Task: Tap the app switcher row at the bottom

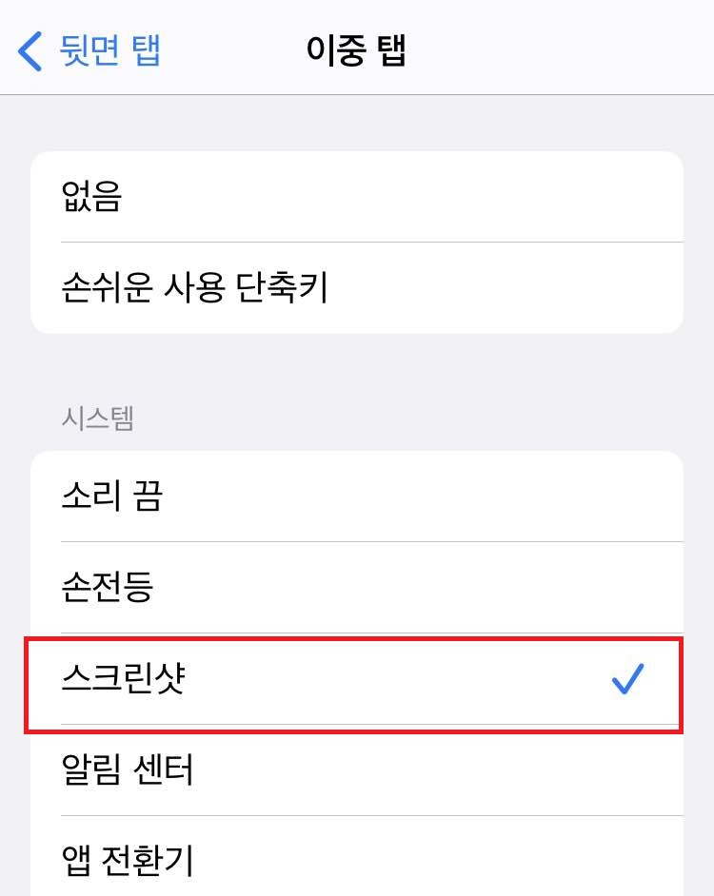Action: pos(357,862)
